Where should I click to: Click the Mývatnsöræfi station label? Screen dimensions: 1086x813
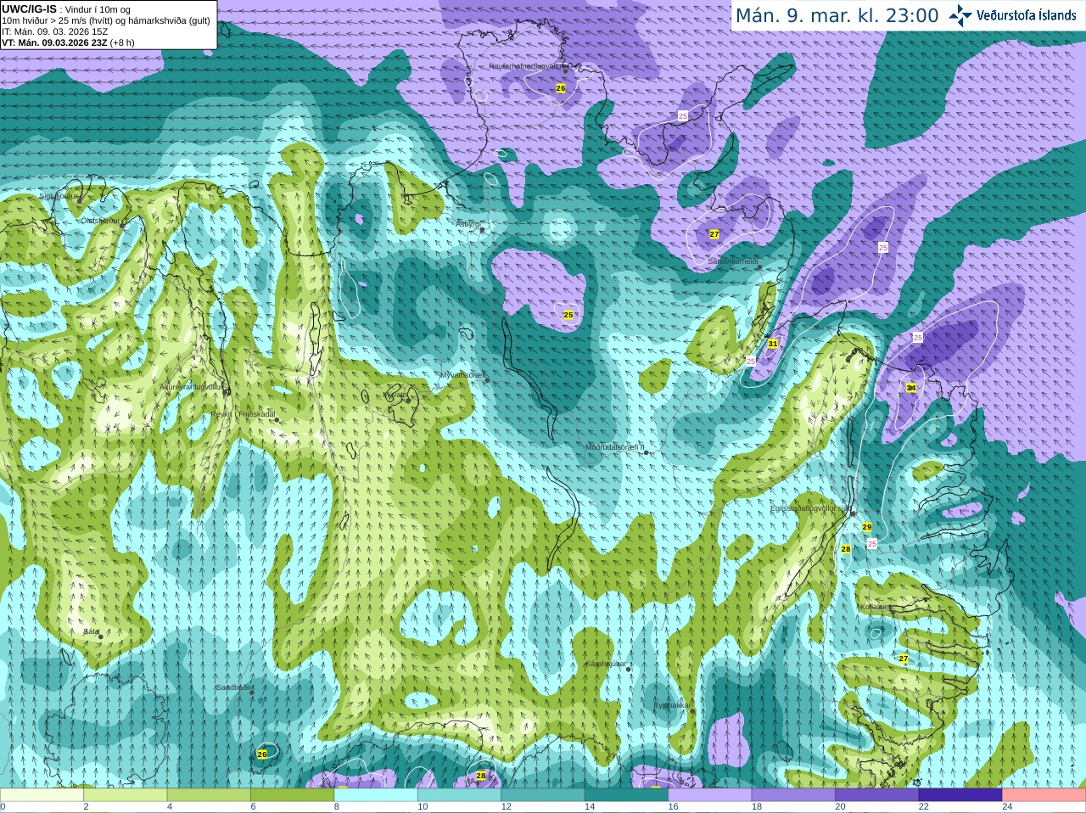click(462, 374)
